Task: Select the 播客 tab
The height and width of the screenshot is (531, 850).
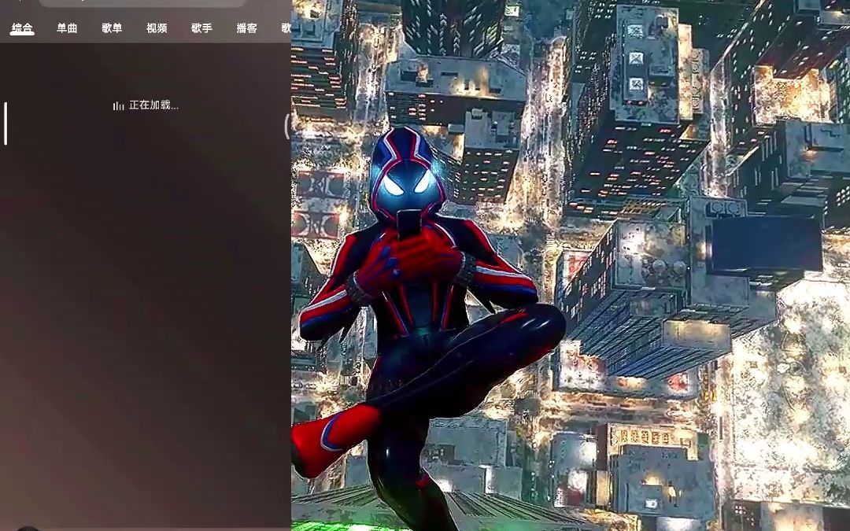Action: [x=246, y=28]
